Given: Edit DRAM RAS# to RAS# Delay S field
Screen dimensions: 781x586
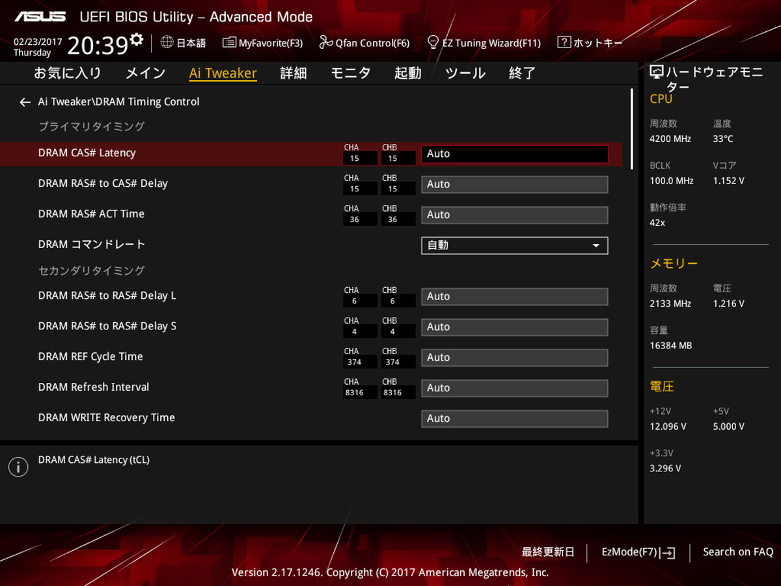Looking at the screenshot, I should [515, 327].
